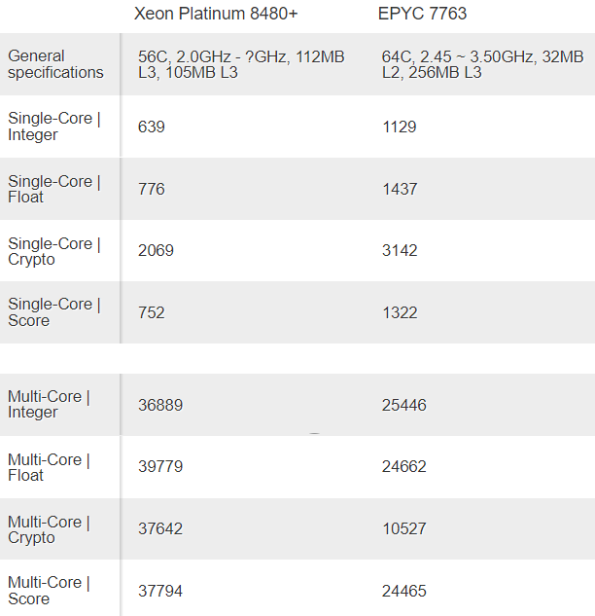The image size is (595, 616).
Task: Click the Single-Core Float value 1437
Action: coord(398,189)
